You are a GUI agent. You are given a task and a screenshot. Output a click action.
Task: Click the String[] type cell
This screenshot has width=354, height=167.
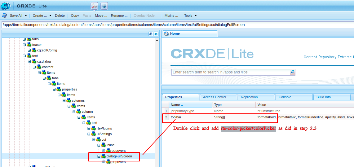point(234,117)
